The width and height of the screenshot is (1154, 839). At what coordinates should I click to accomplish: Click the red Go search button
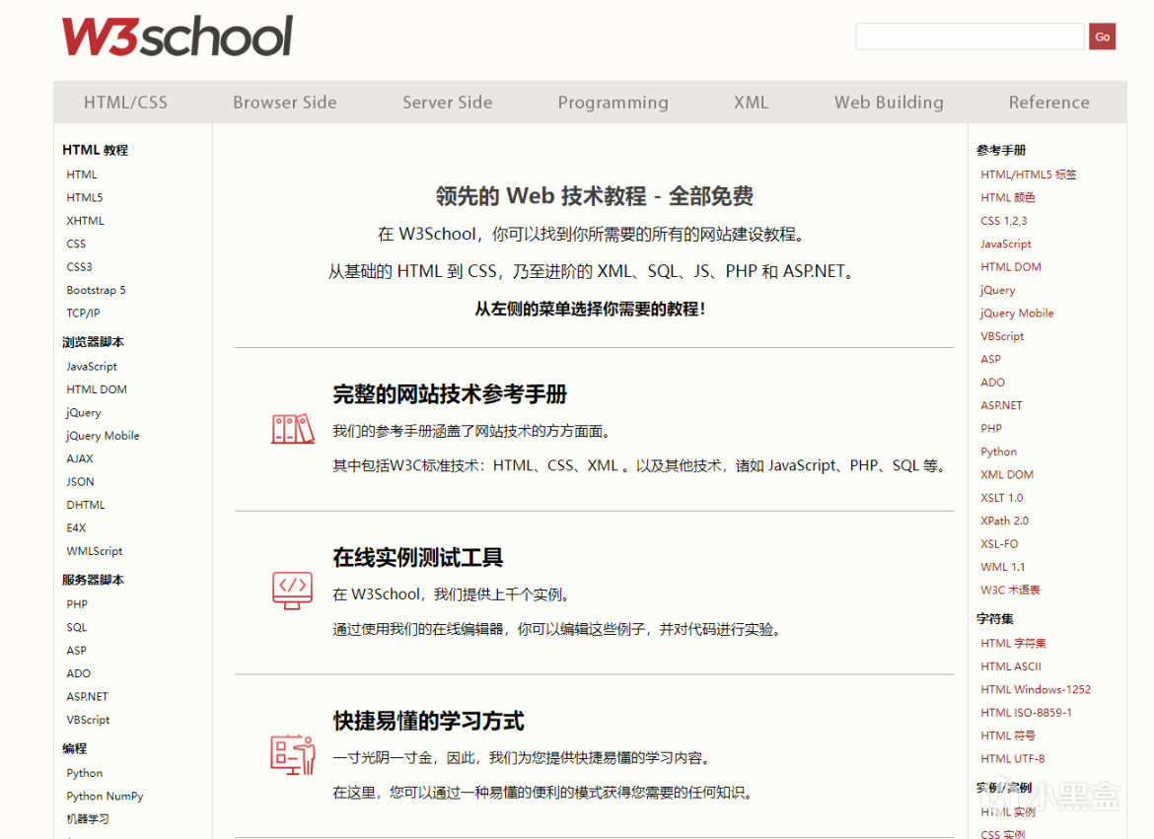tap(1102, 36)
